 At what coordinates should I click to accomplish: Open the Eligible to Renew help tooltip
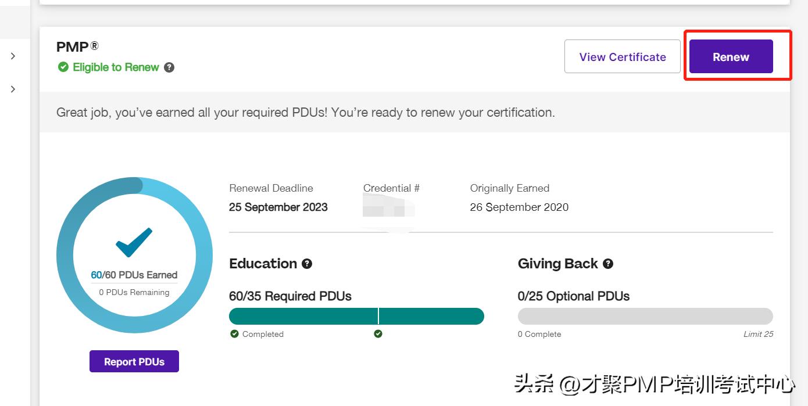[x=169, y=67]
